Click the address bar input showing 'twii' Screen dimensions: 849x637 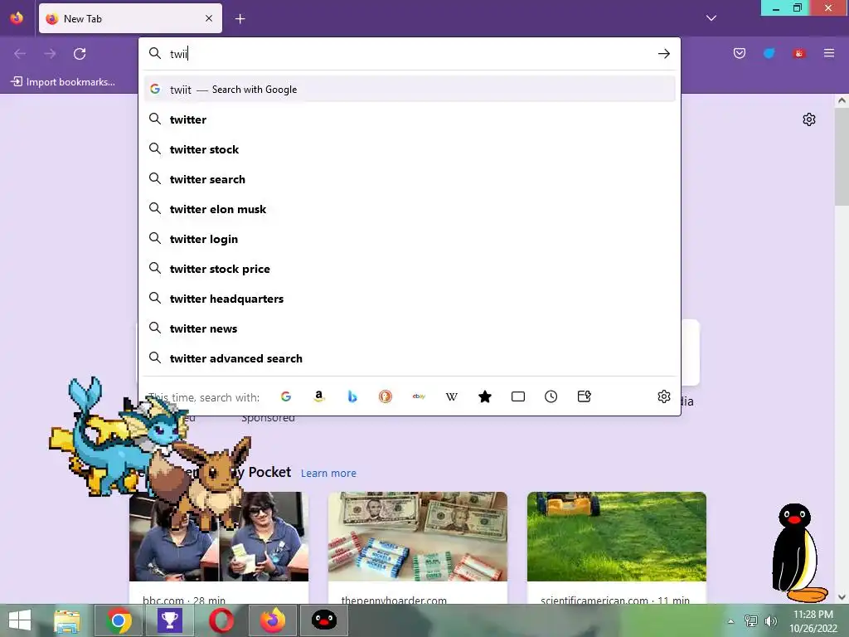tap(409, 54)
